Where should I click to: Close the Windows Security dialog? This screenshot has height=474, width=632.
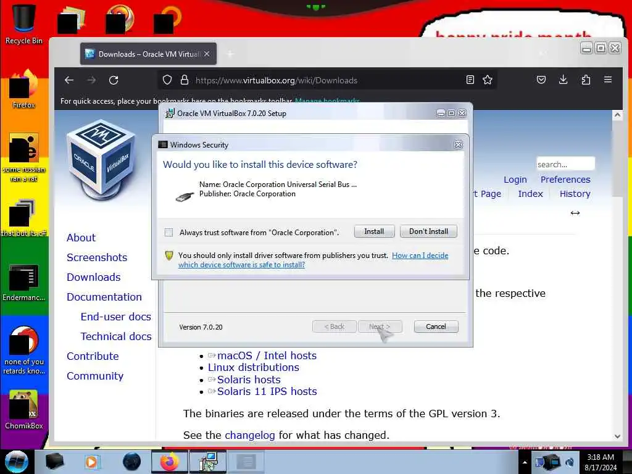pyautogui.click(x=459, y=144)
